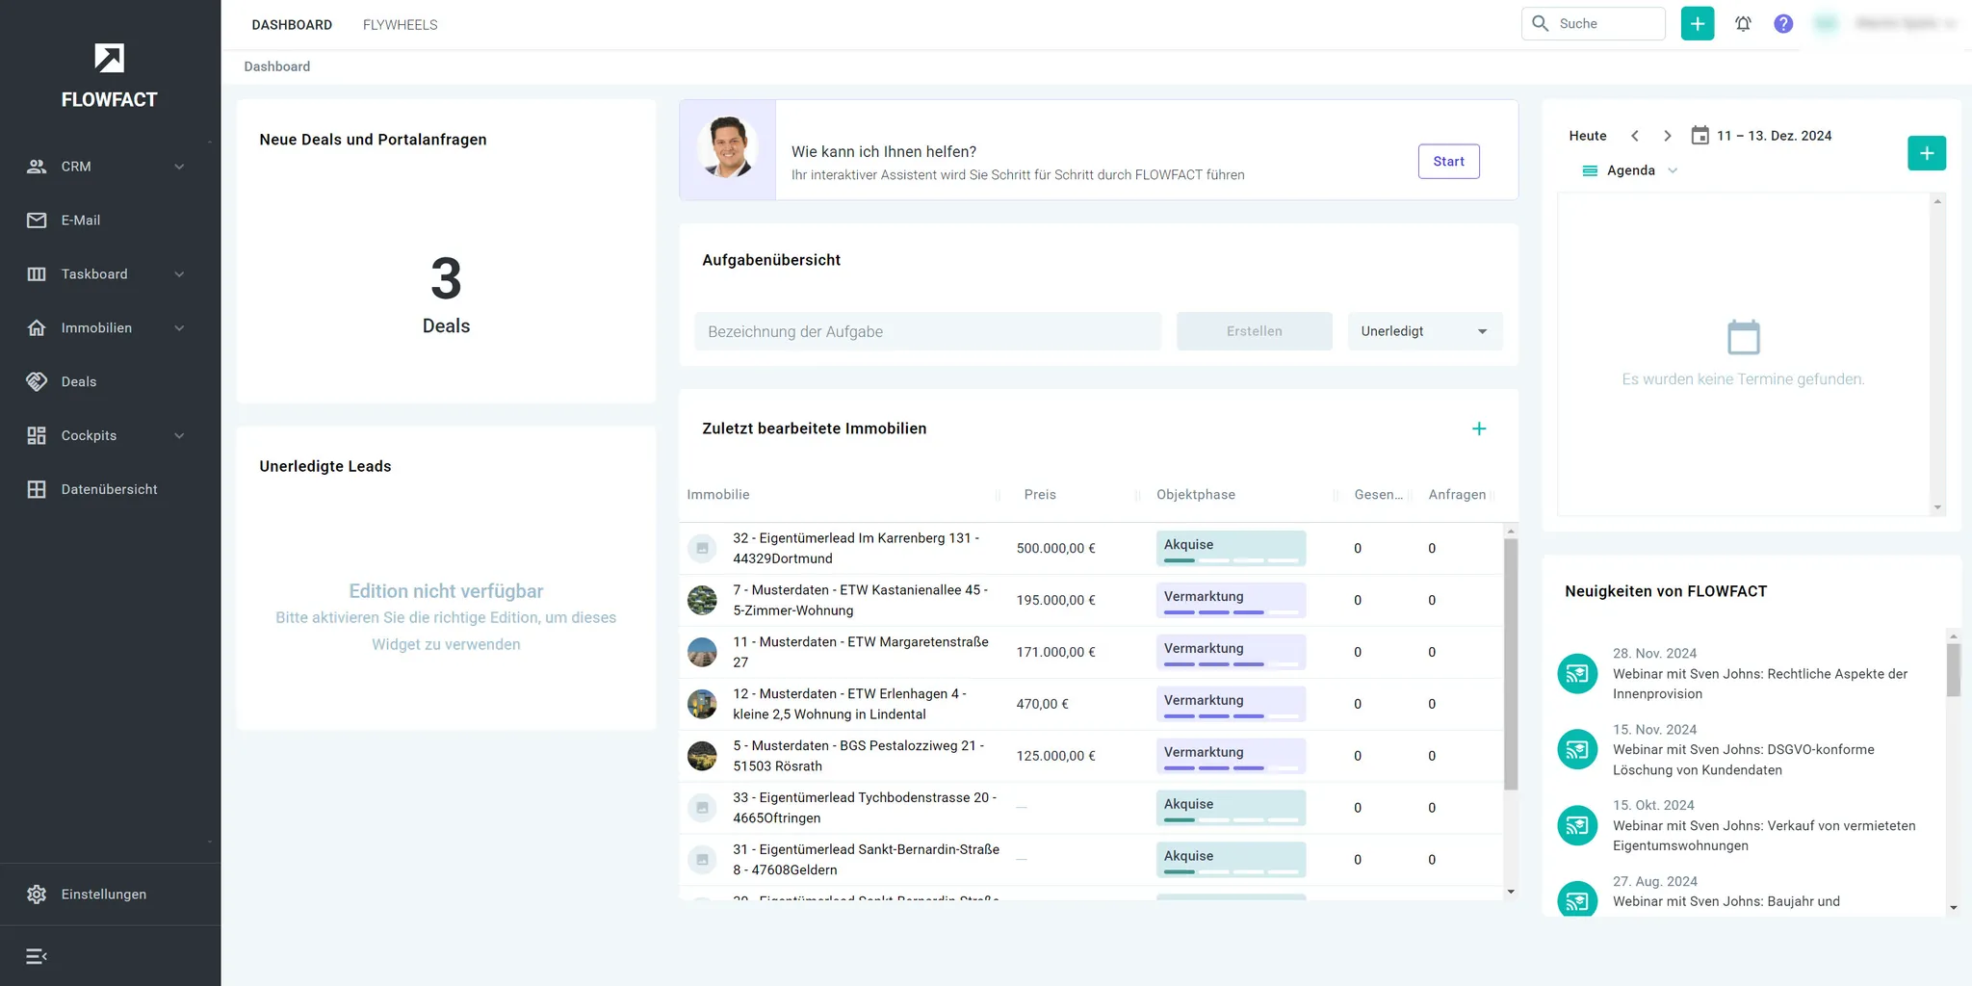Go to next date range in calendar
This screenshot has height=986, width=1972.
[1668, 136]
